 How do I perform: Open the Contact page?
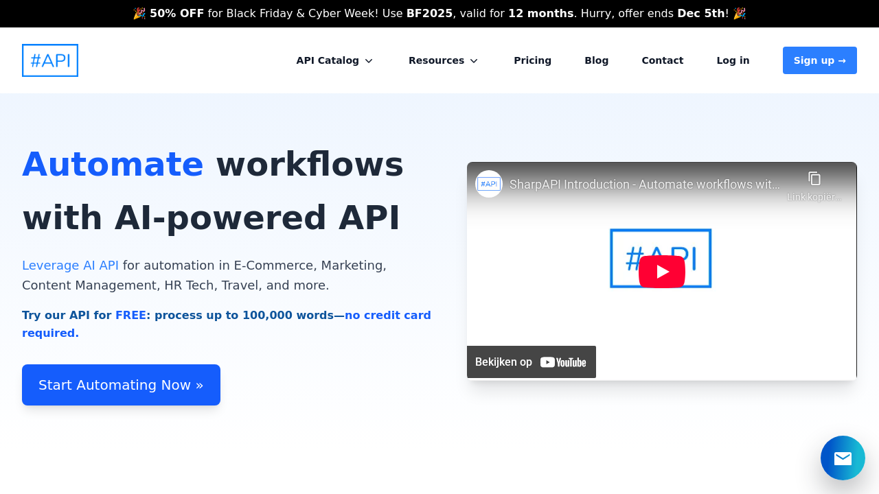click(662, 60)
